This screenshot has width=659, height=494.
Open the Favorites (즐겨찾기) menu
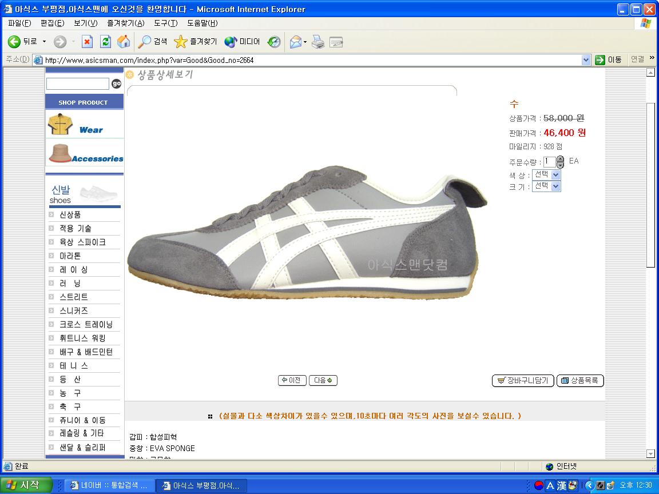coord(126,23)
